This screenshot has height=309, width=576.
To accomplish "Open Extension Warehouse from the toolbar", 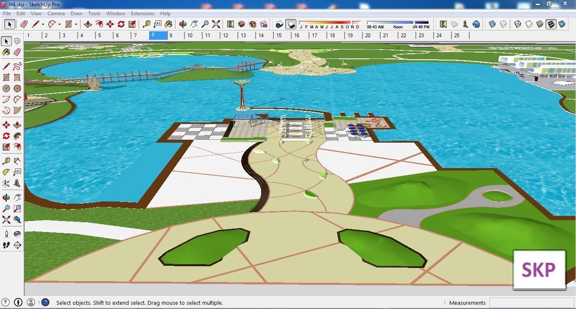I will pyautogui.click(x=253, y=24).
